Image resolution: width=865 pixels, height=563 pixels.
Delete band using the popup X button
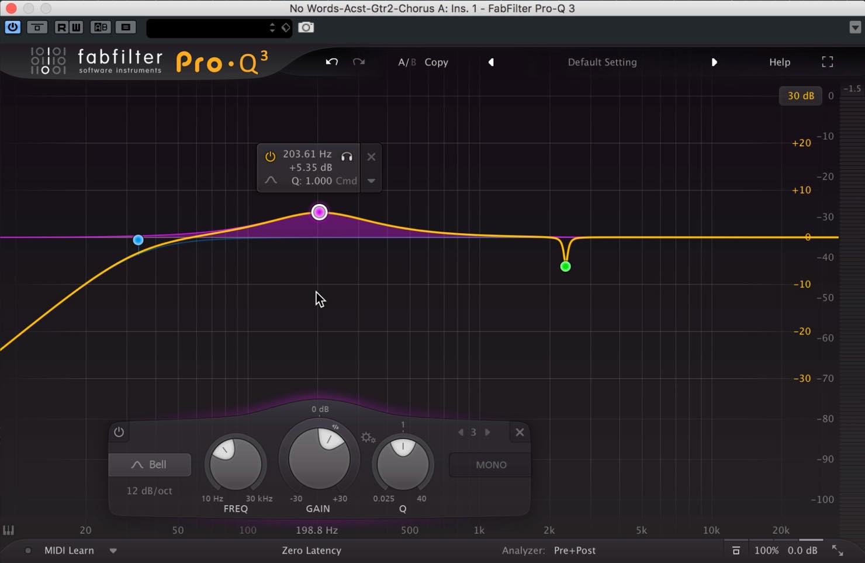pos(371,157)
